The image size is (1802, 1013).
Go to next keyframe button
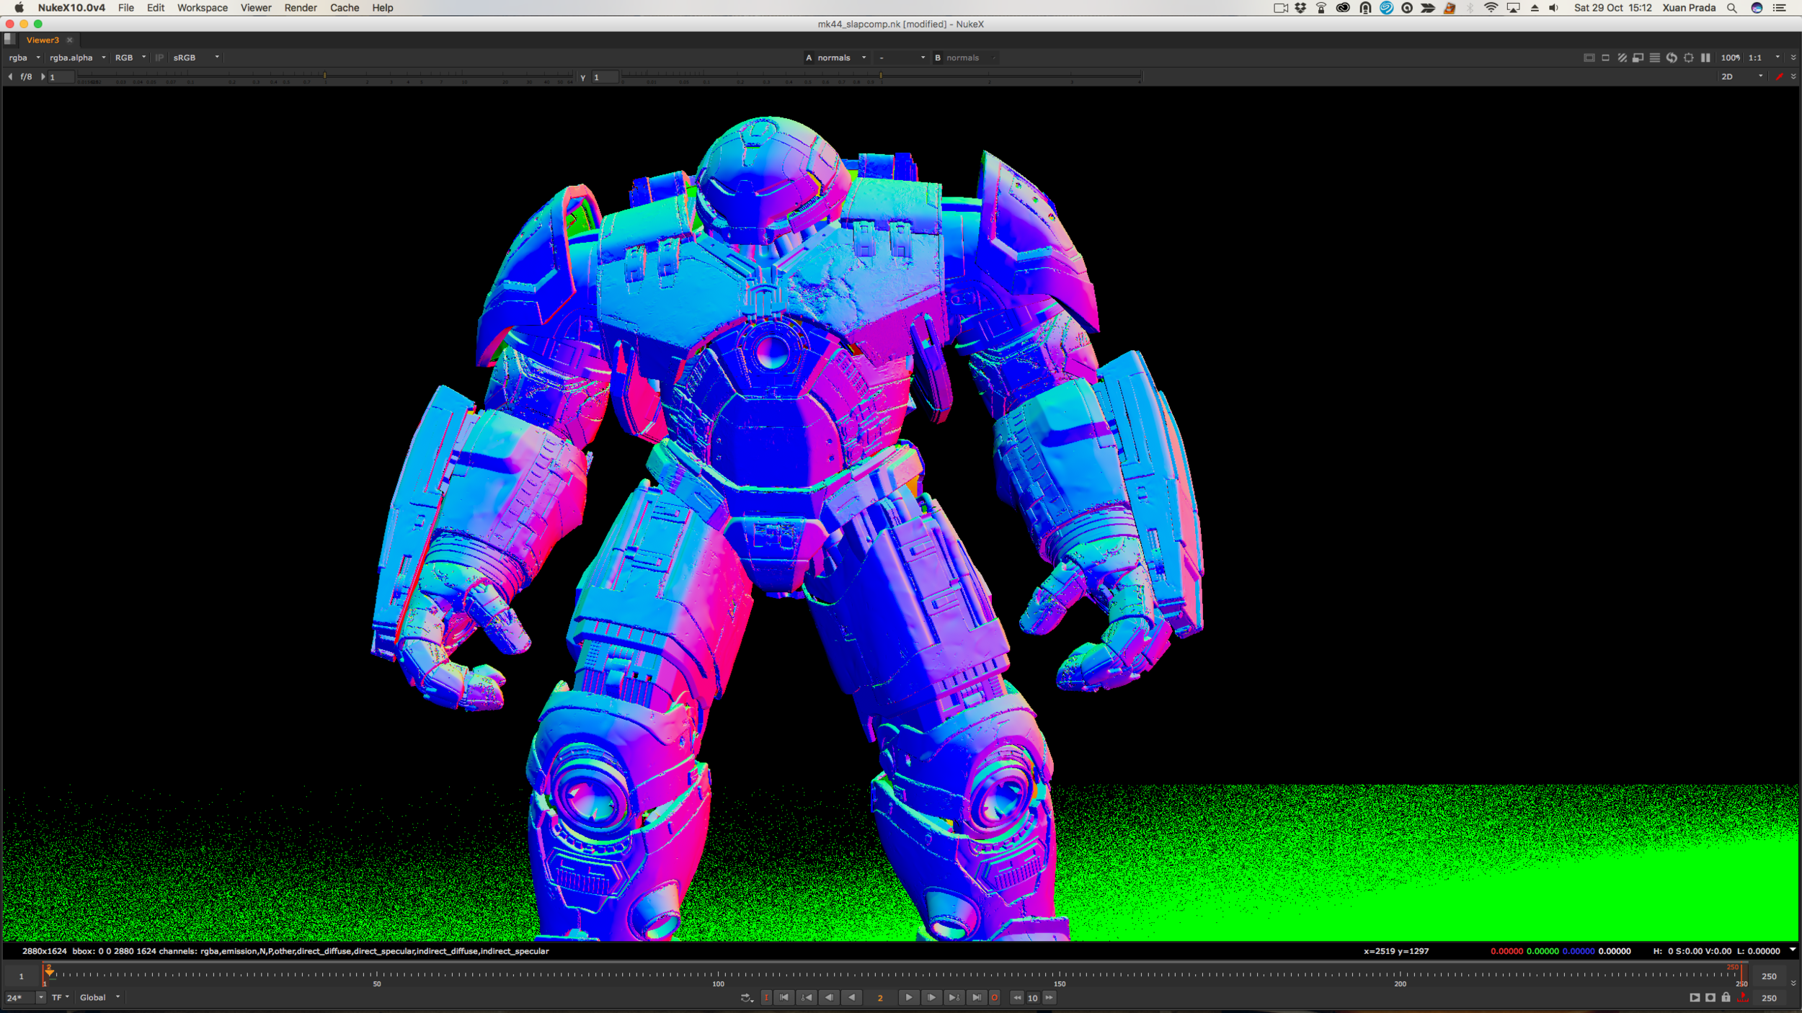coord(954,997)
